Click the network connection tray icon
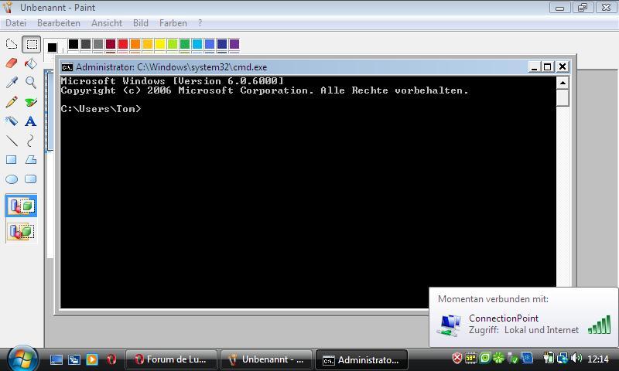The image size is (619, 371). (563, 358)
